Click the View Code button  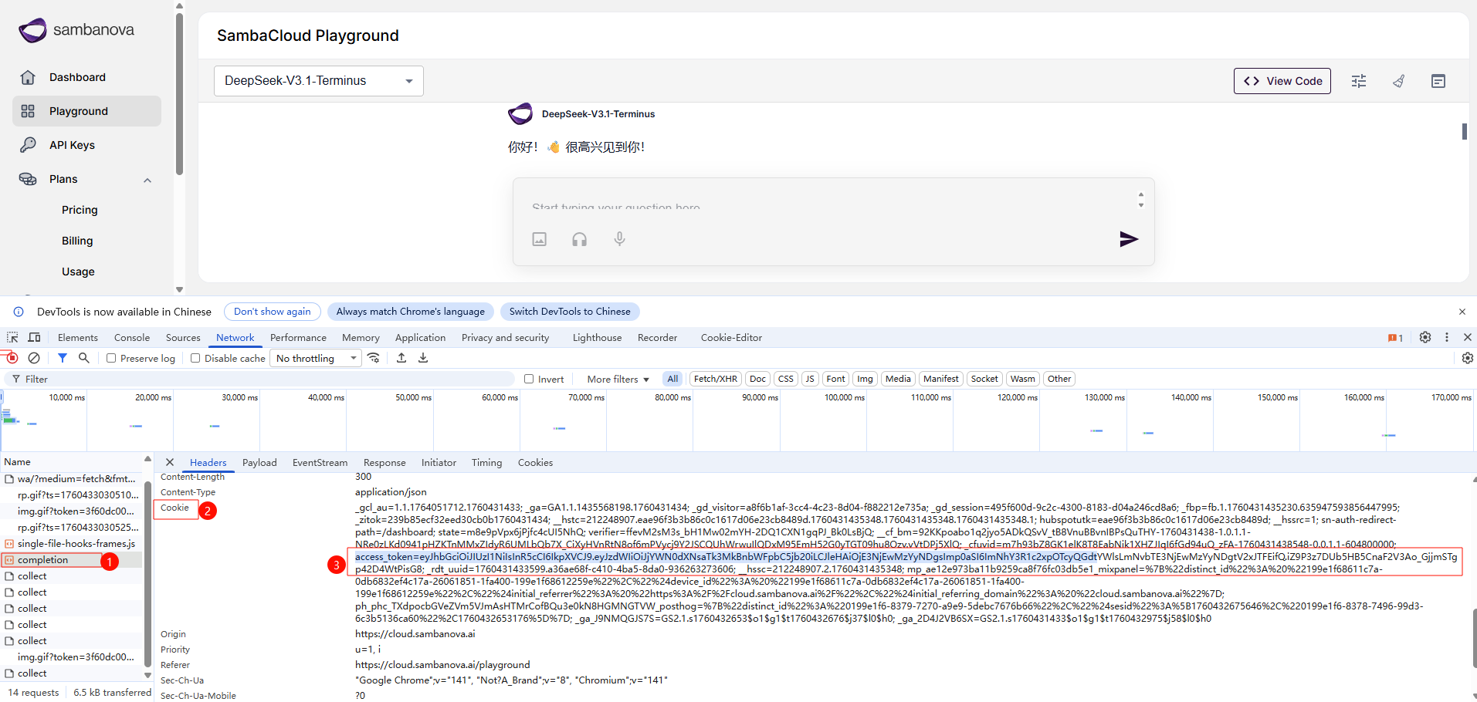(x=1282, y=81)
